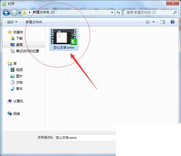Click the music note icon beside 音乐
Viewport: 181px width, 156px height.
tap(13, 89)
